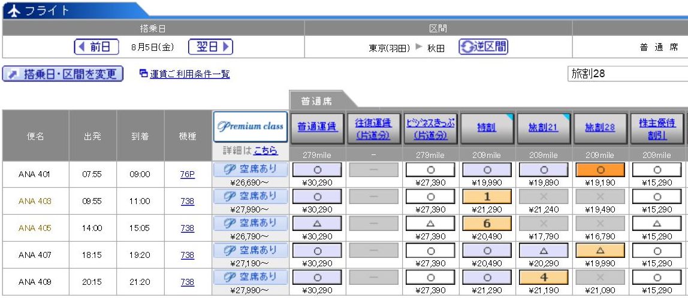The image size is (688, 298).
Task: Select 旅割21 availability for ANA 401
Action: (544, 170)
